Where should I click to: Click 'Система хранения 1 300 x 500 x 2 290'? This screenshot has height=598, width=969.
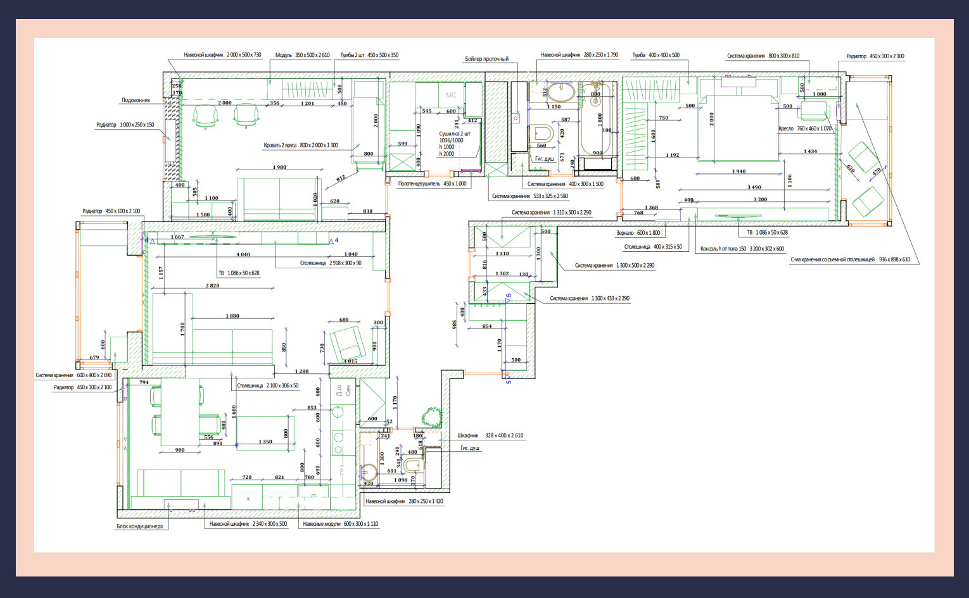(614, 266)
